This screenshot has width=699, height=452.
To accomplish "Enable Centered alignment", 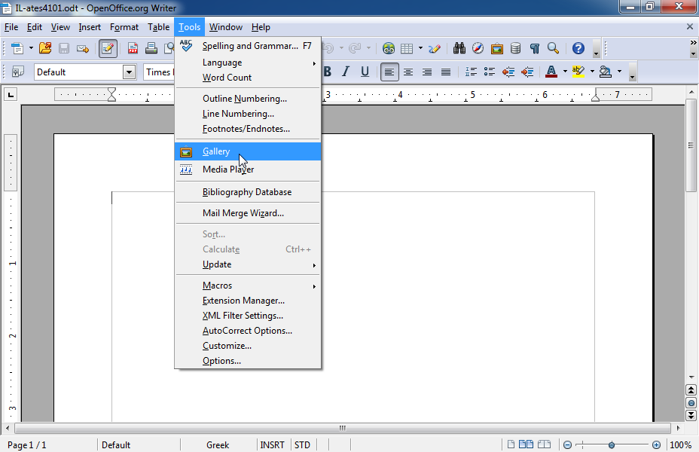I will 408,72.
